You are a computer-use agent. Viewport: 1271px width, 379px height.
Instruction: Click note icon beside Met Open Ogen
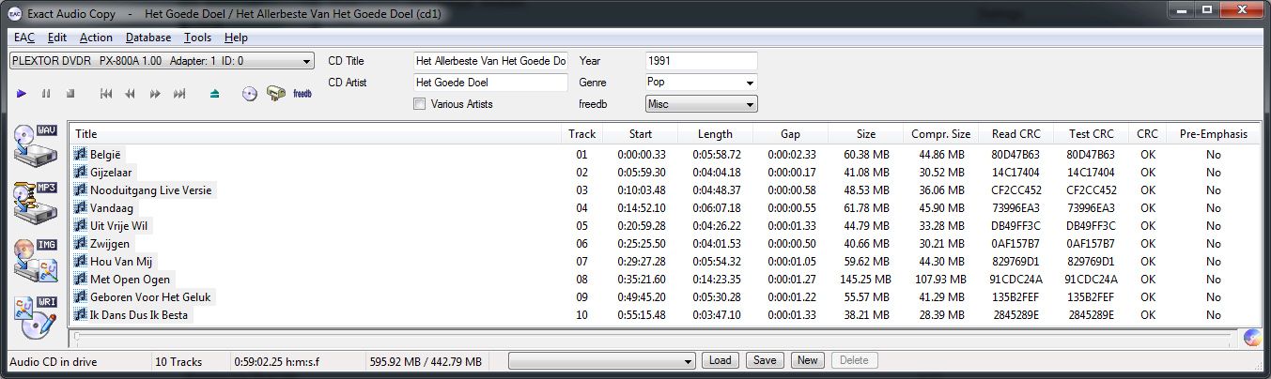point(81,280)
